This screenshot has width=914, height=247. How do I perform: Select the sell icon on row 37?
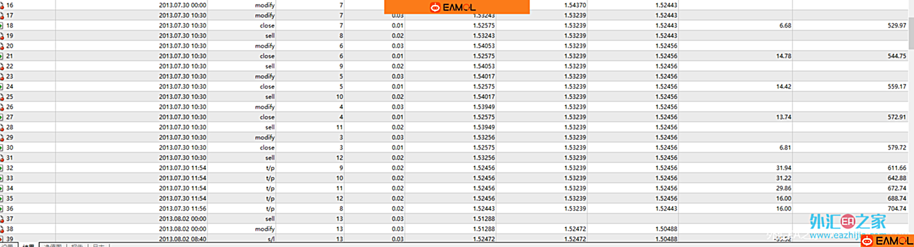tap(2, 219)
